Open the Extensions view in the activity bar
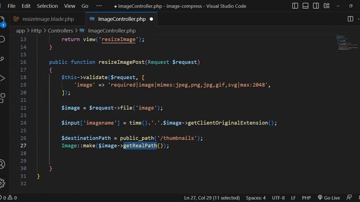This screenshot has height=202, width=360. tap(2, 98)
